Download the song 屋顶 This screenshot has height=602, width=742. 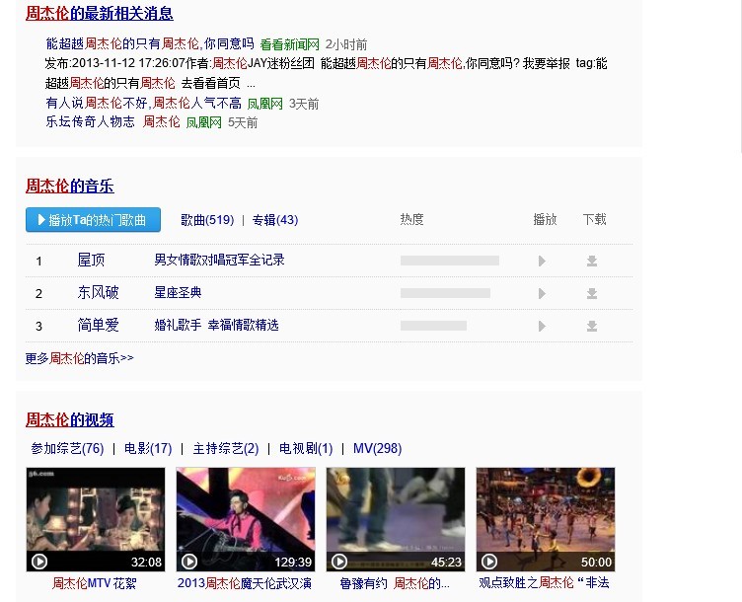(x=591, y=261)
